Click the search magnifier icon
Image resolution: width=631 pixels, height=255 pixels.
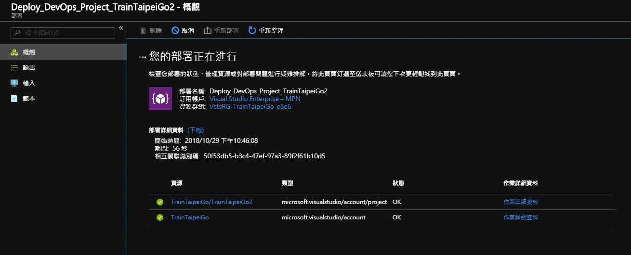pos(18,33)
